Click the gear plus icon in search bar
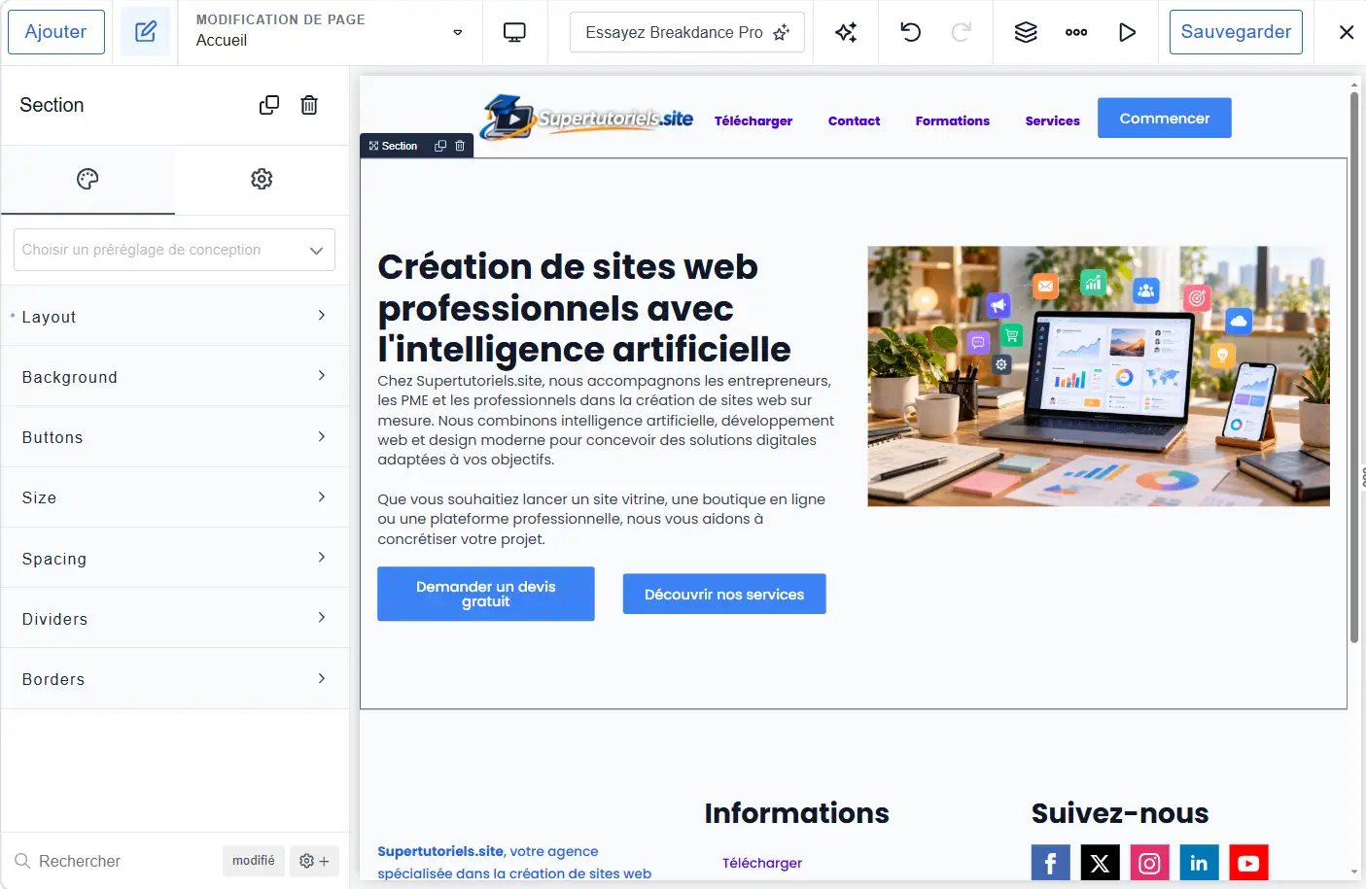1366x889 pixels. (x=314, y=861)
